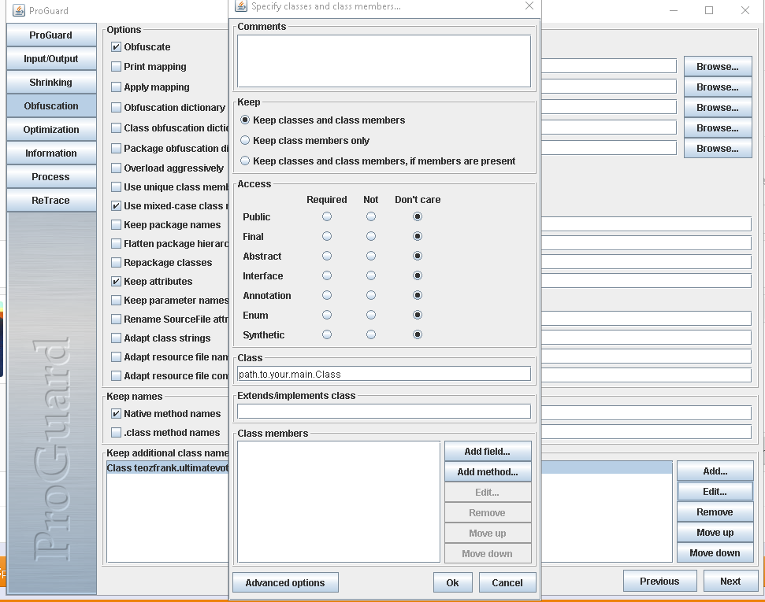Click Browse for Print mapping row
Image resolution: width=765 pixels, height=602 pixels.
(x=718, y=67)
